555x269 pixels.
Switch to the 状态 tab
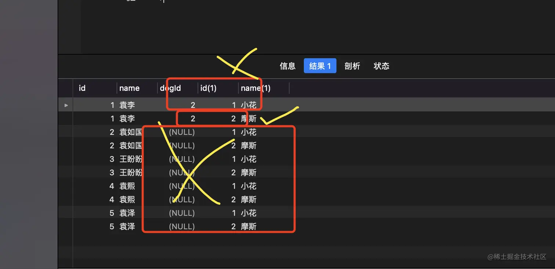381,66
